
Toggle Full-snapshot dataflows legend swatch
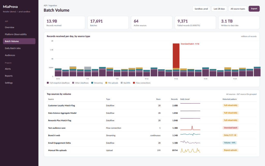[48, 83]
